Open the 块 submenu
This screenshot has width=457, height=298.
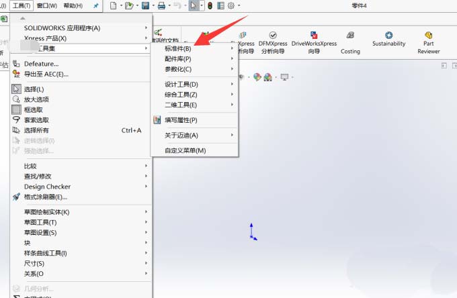81,243
